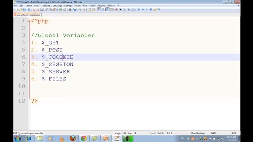The image size is (253, 142).
Task: Click the $_SERVER text on line 8
Action: pyautogui.click(x=56, y=72)
